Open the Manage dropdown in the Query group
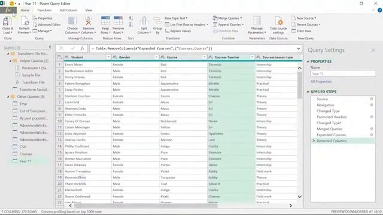The image size is (383, 215). pos(42,31)
